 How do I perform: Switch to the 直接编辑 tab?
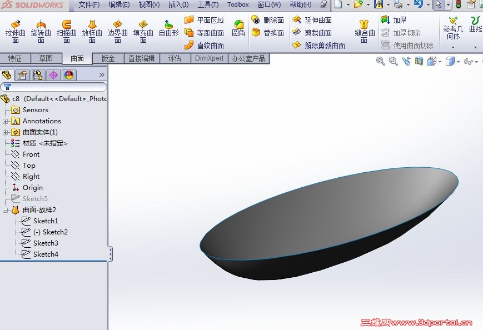point(142,58)
